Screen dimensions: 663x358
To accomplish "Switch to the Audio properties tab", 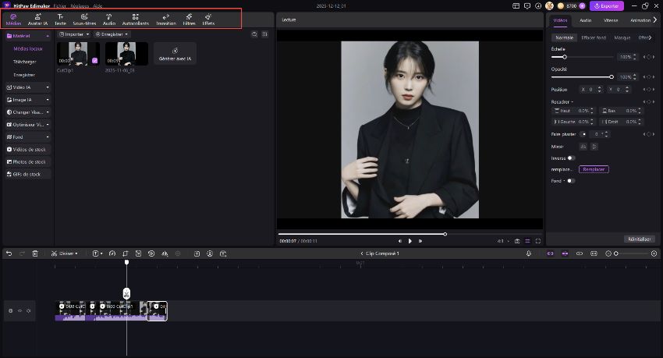I will tap(585, 19).
